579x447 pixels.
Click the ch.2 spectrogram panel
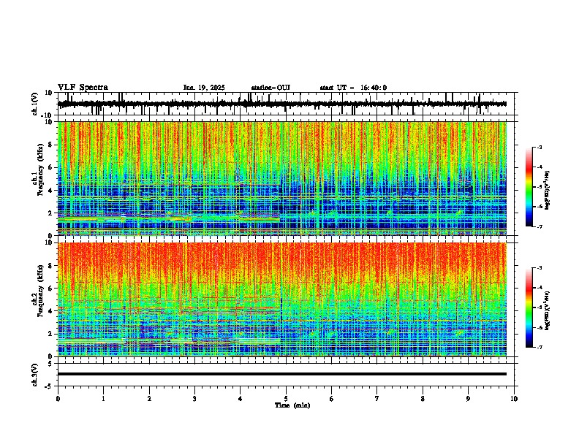pyautogui.click(x=282, y=299)
